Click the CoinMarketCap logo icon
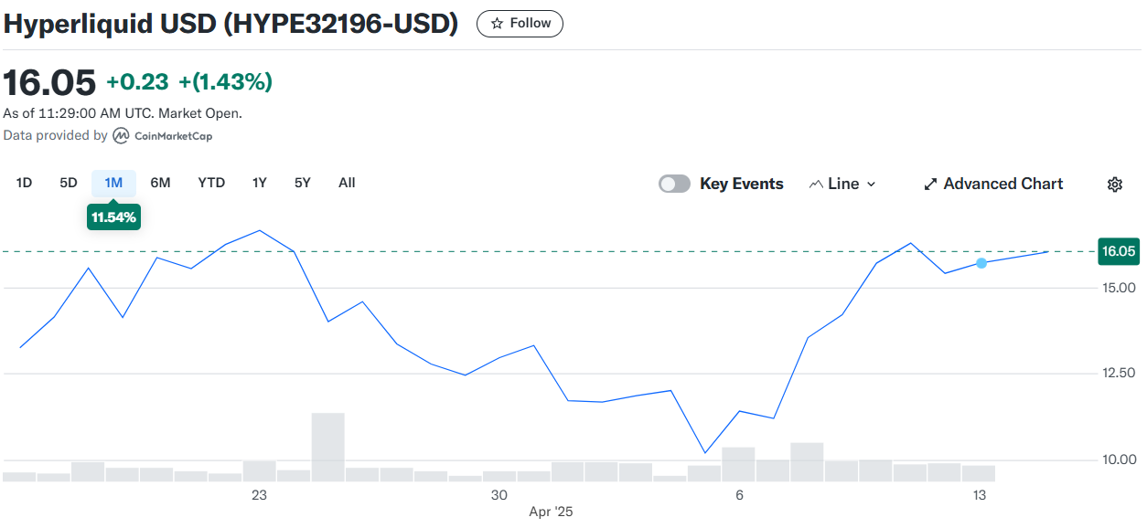The image size is (1147, 528). click(x=121, y=136)
